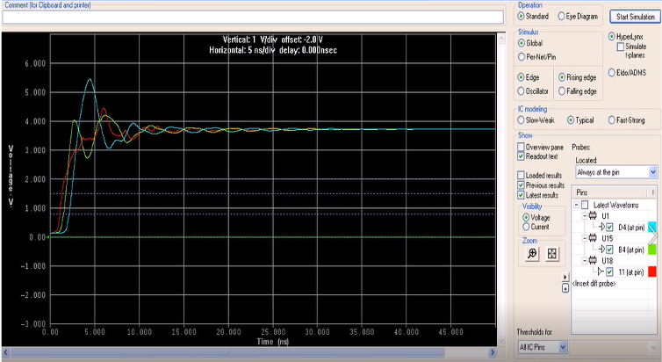Click the cyan color swatch for D4
Image resolution: width=662 pixels, height=362 pixels.
coord(652,228)
